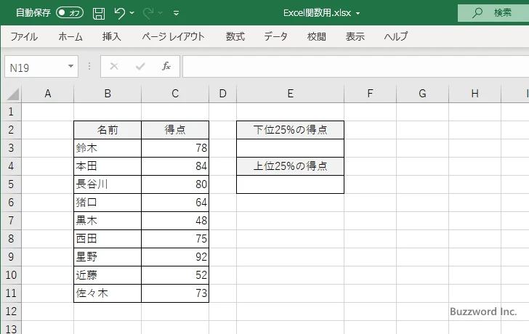Click the 得点 header cell
Image resolution: width=529 pixels, height=334 pixels.
coord(175,130)
